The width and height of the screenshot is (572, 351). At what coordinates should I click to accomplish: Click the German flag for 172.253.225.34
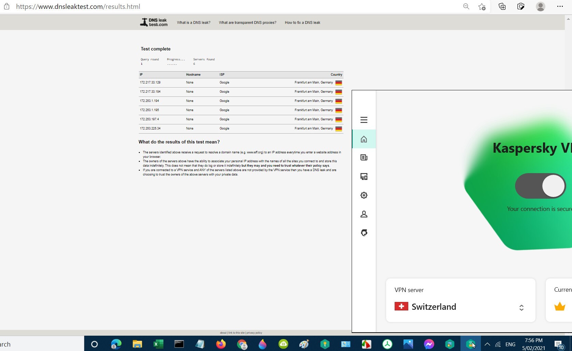click(339, 129)
